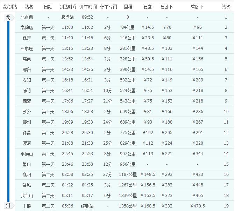Screen dimensions: 235x211
Task: Click the 软卧下 column header
Action: pos(197,7)
